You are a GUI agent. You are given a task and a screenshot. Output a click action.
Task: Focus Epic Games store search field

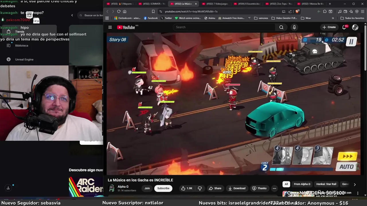[90, 15]
